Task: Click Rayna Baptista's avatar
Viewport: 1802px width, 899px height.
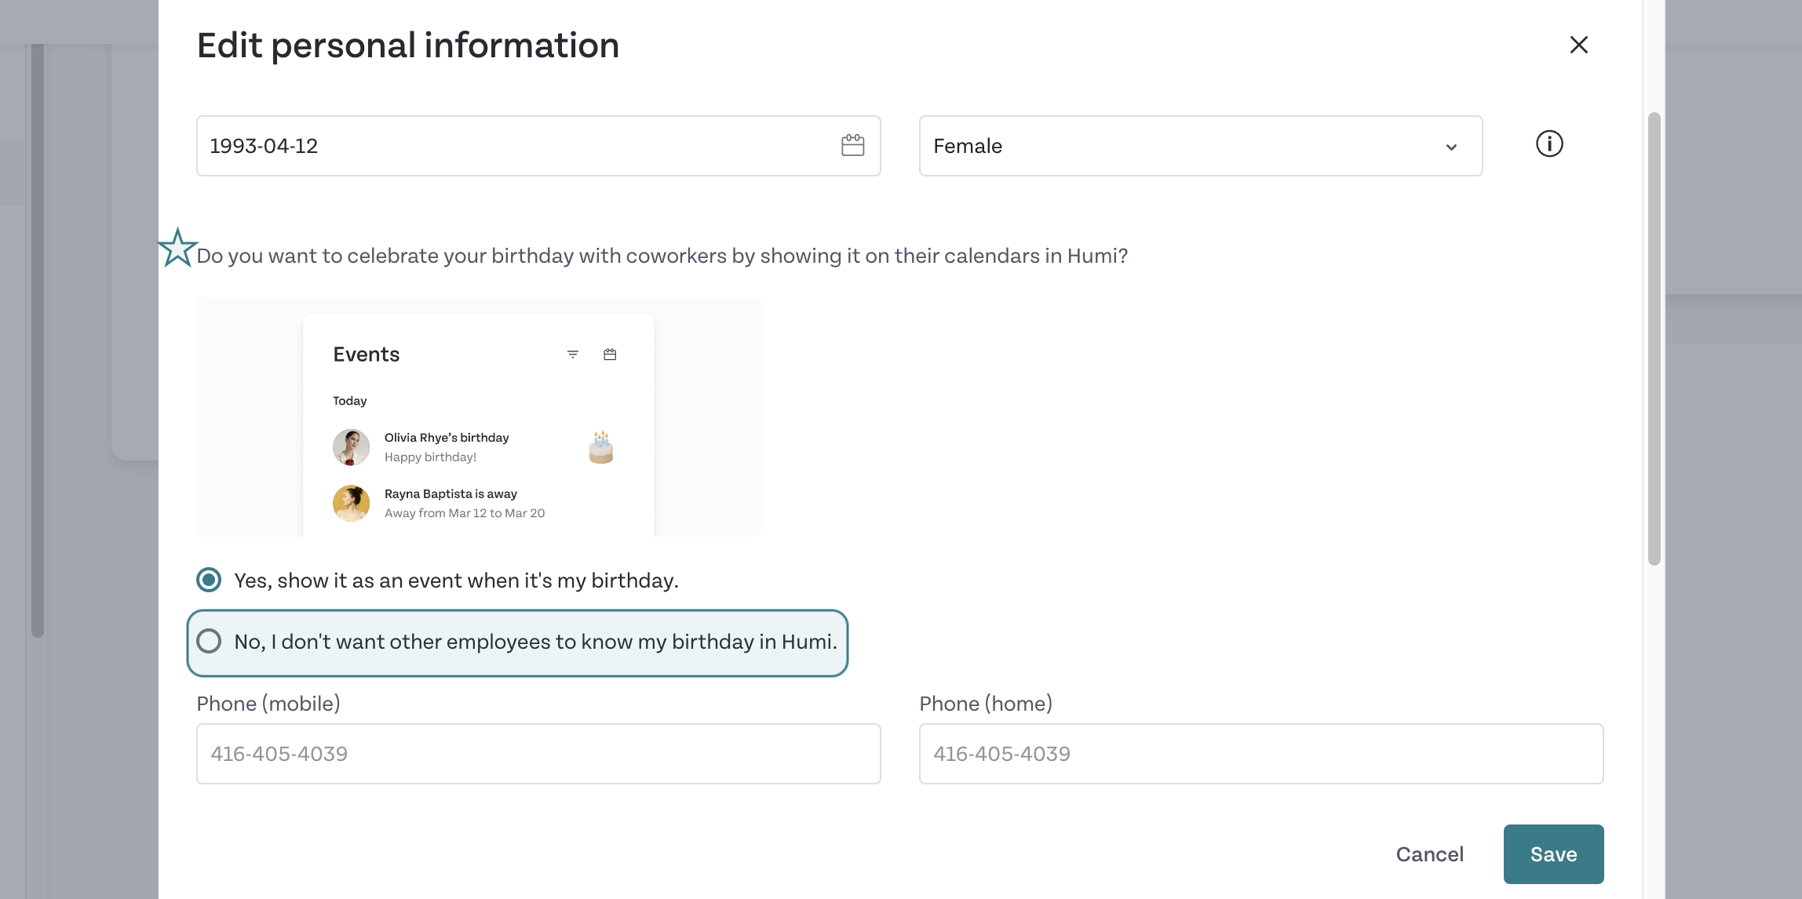Action: coord(351,503)
